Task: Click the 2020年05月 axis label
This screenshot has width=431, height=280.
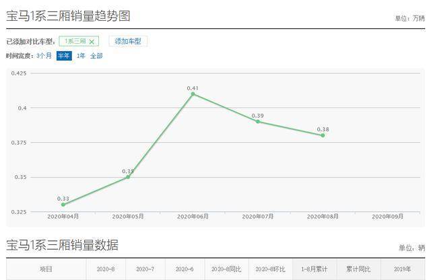Action: coord(128,217)
